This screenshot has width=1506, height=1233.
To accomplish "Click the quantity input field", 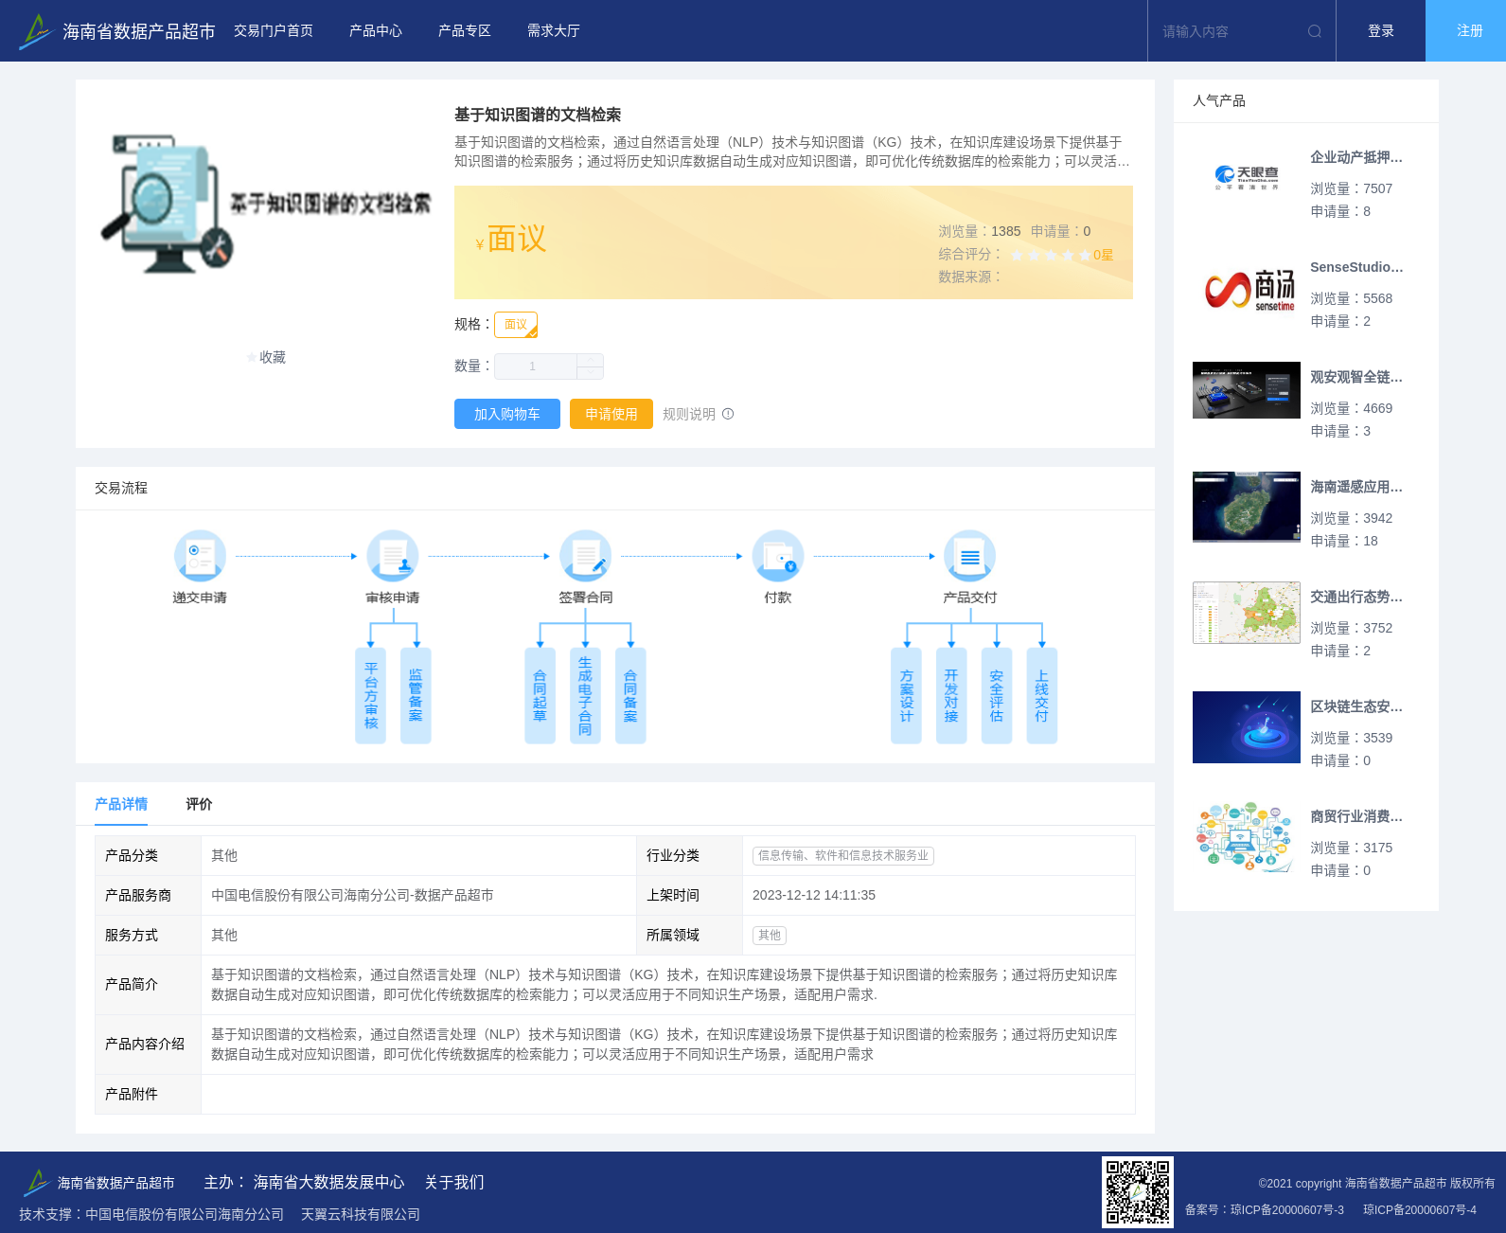I will [x=536, y=366].
